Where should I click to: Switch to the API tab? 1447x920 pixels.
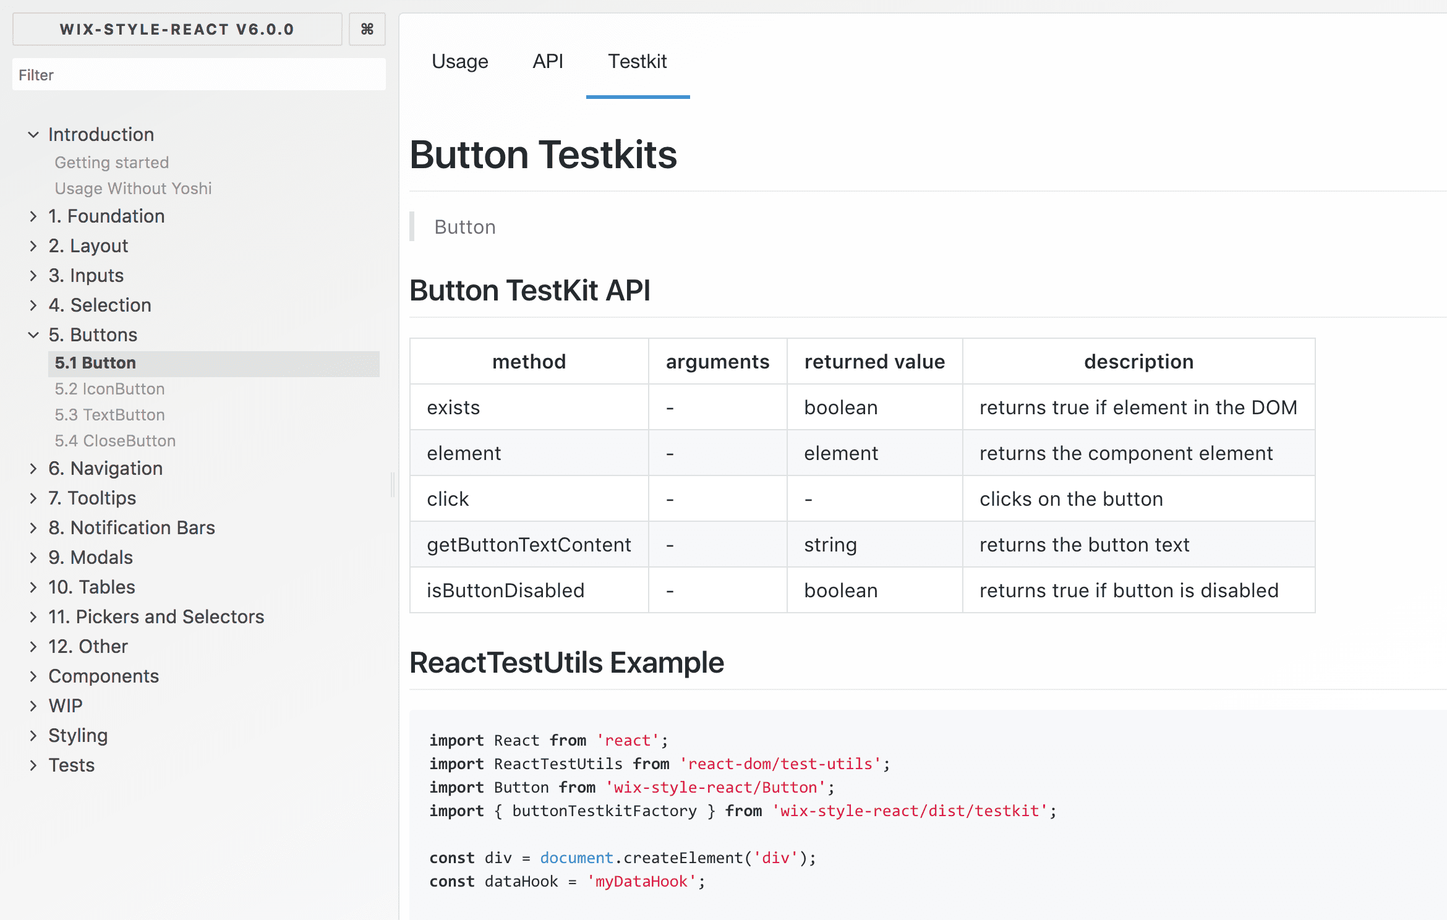(x=548, y=61)
